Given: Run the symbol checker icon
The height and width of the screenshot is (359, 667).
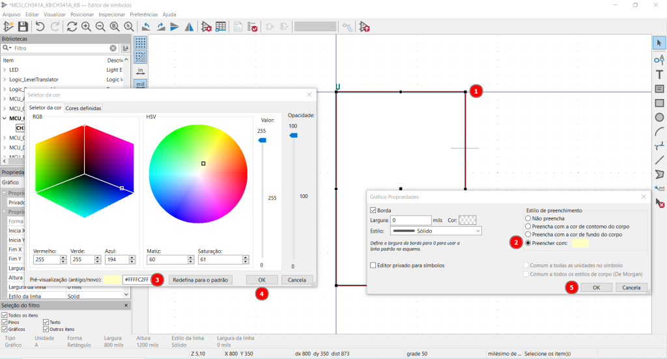Looking at the screenshot, I should 252,27.
